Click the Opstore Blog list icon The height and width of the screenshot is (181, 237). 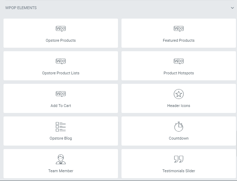[61, 127]
